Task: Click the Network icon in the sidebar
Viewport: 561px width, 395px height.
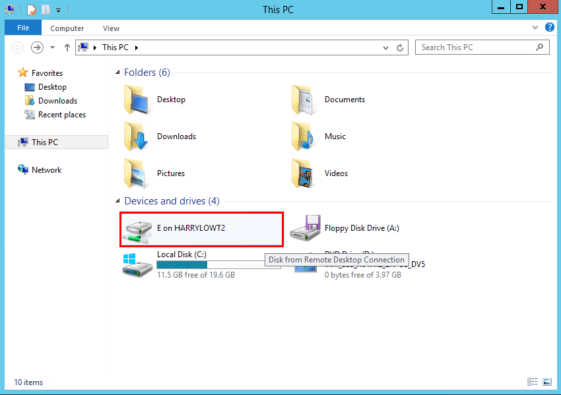Action: pyautogui.click(x=23, y=169)
